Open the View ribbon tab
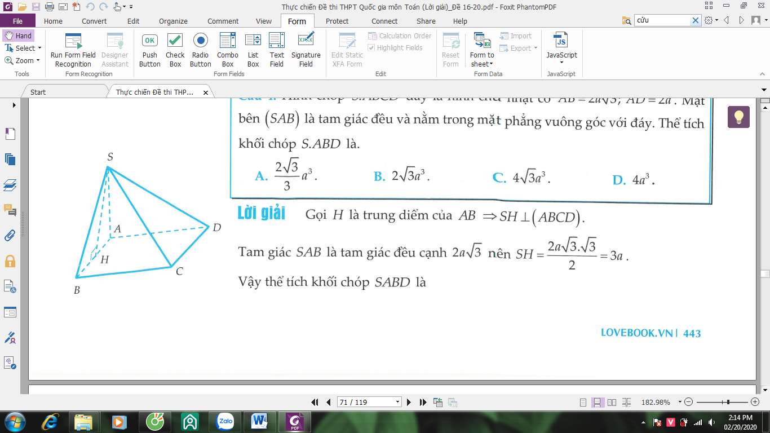 point(264,21)
